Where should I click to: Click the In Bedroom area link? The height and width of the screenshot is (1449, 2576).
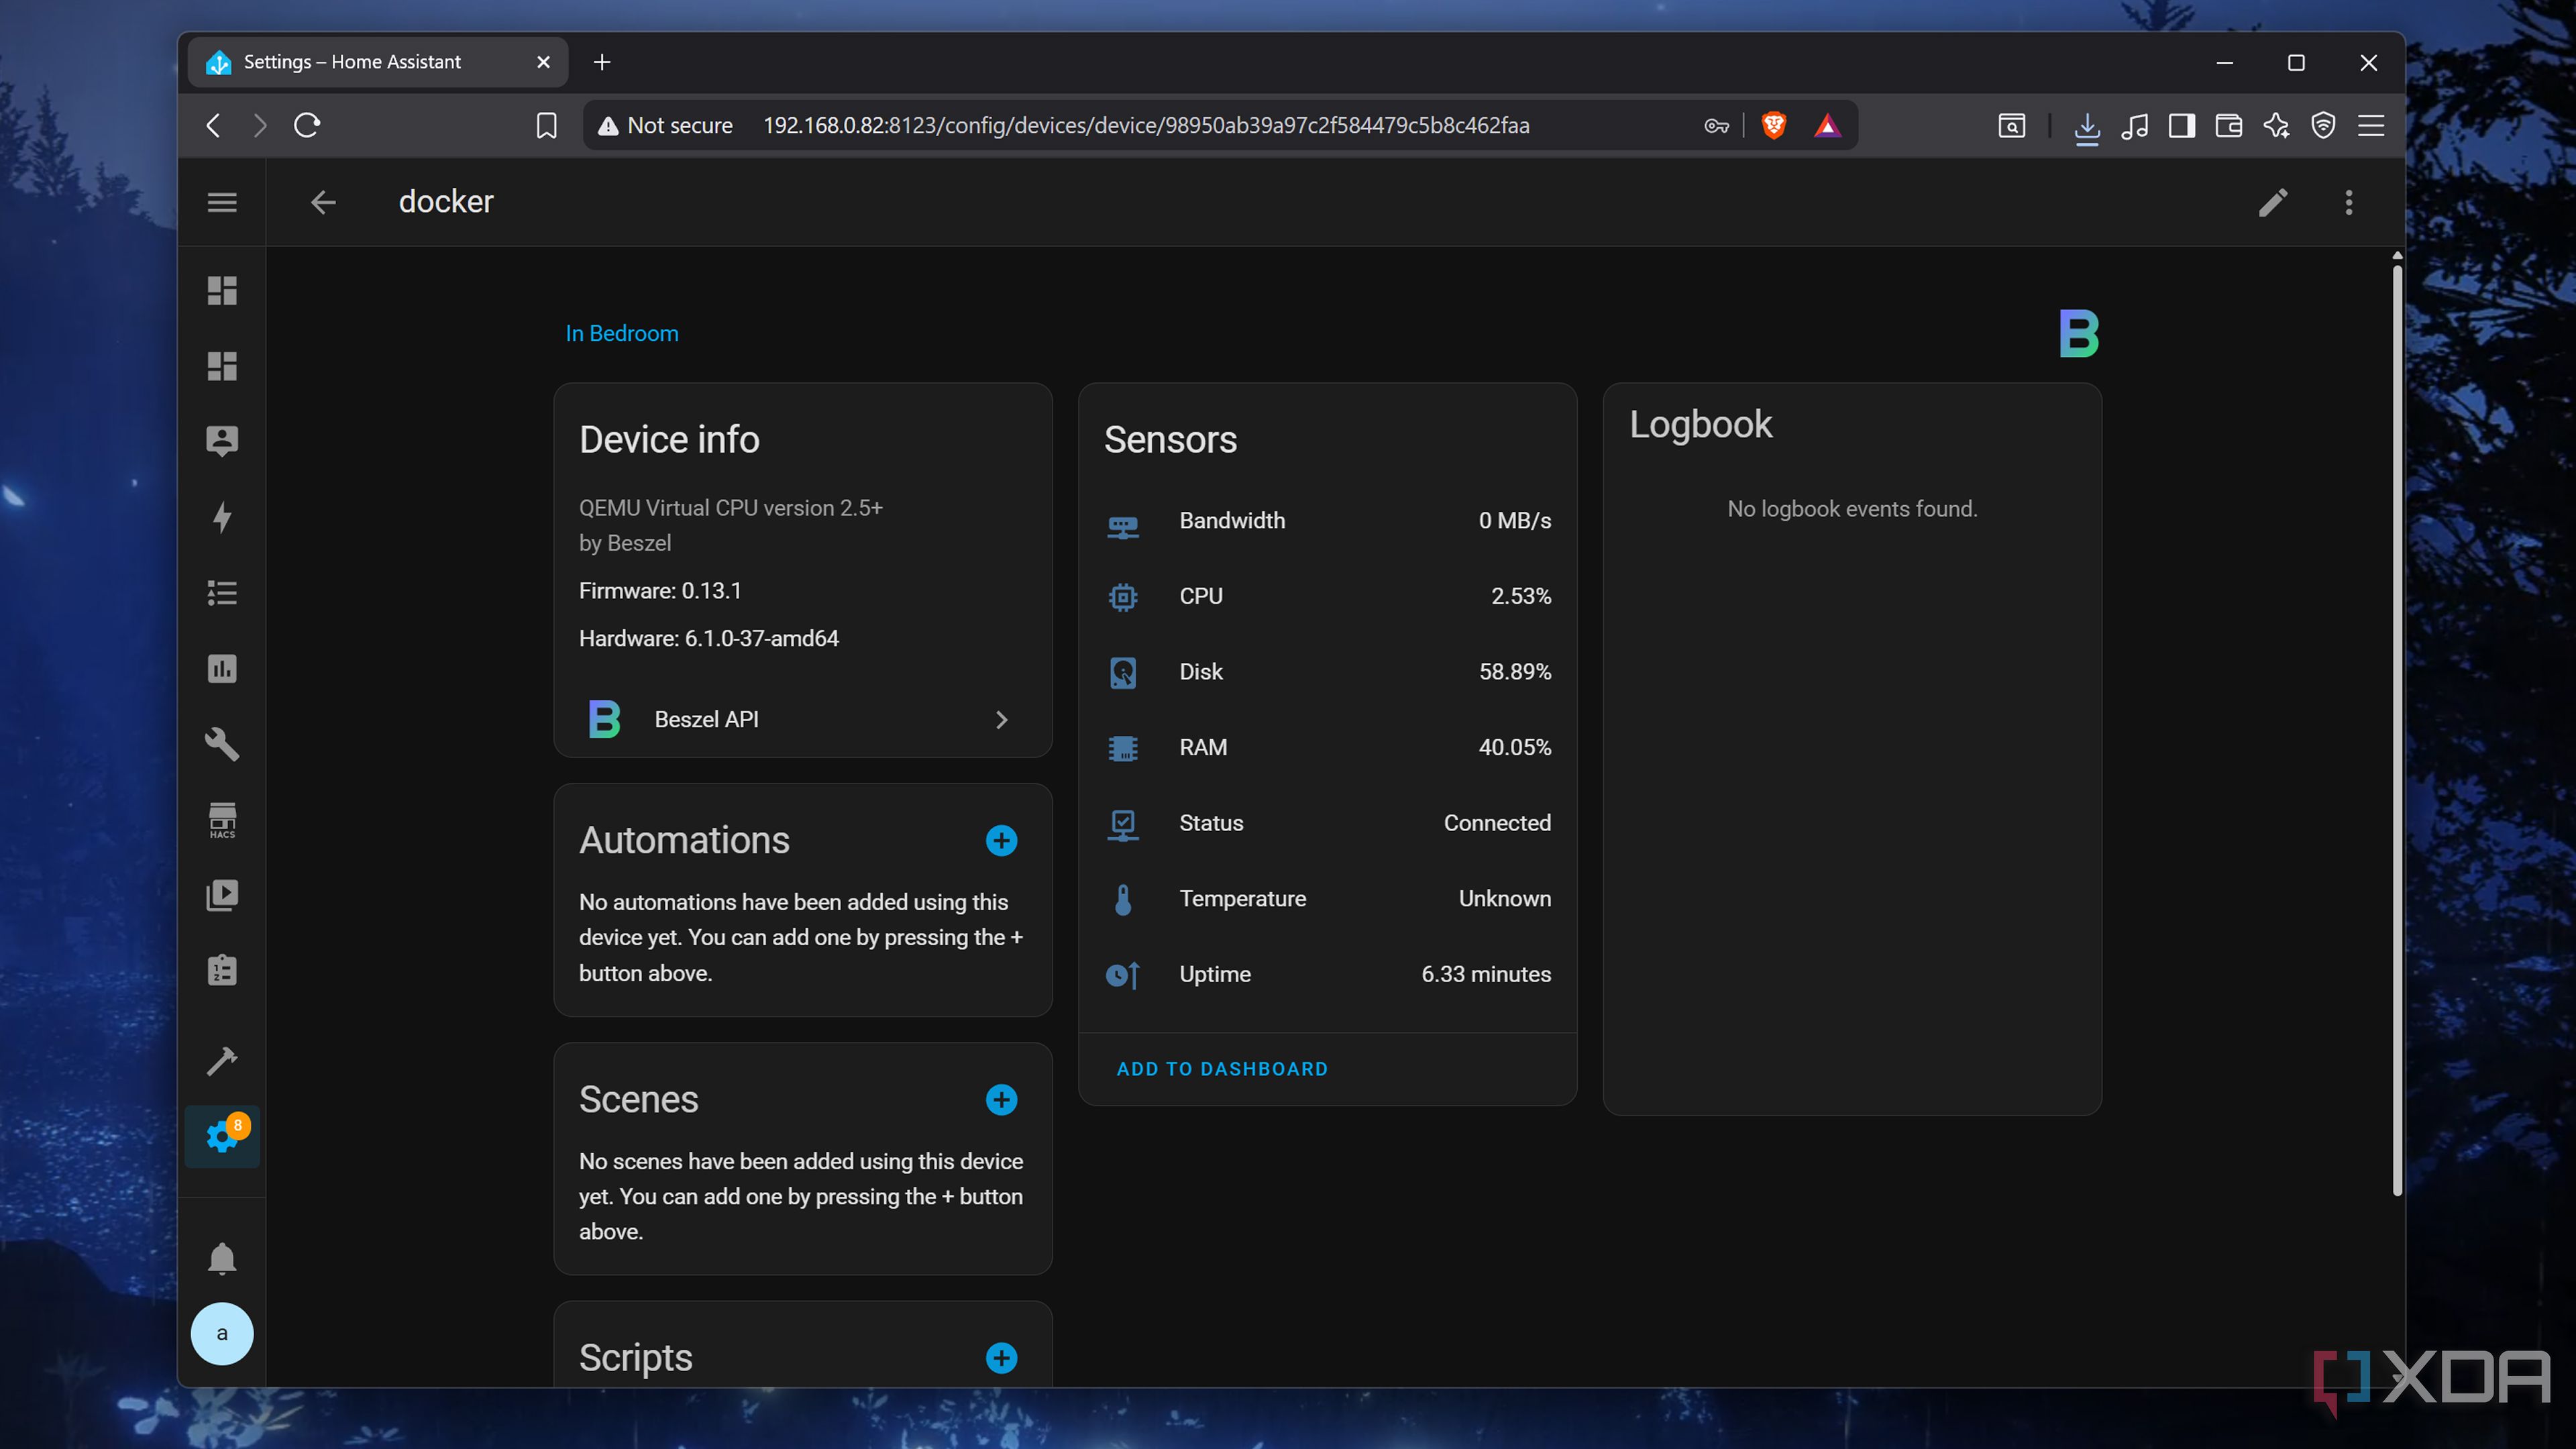tap(622, 333)
